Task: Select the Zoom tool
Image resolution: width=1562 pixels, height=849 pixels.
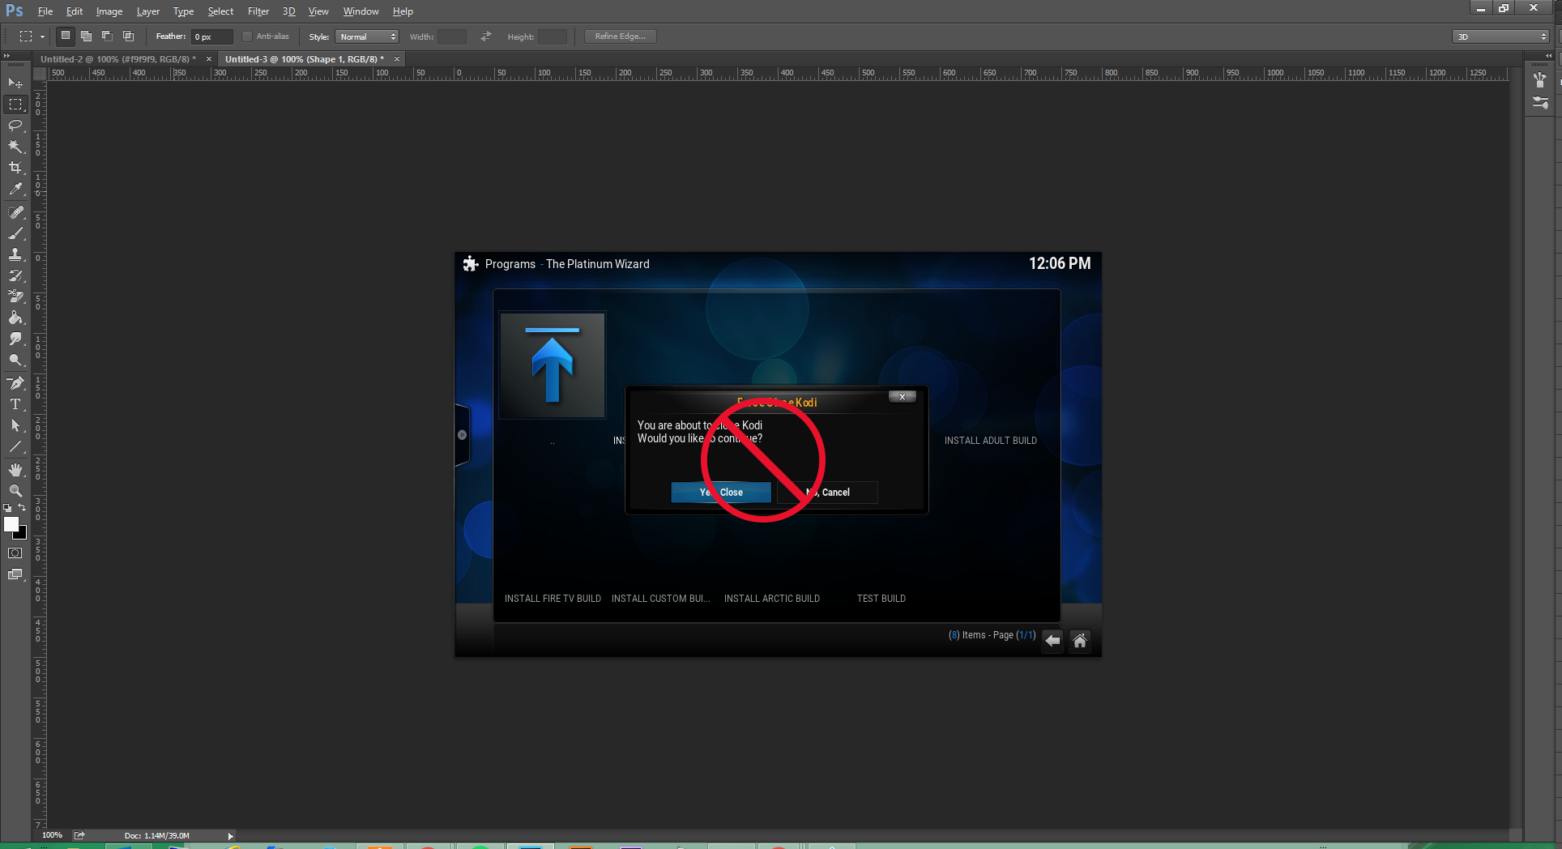Action: click(x=15, y=491)
